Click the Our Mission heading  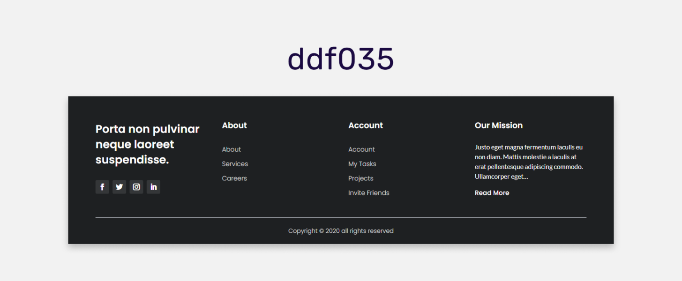tap(498, 125)
